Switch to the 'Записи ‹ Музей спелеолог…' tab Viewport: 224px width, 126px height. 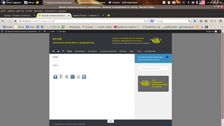click(18, 15)
